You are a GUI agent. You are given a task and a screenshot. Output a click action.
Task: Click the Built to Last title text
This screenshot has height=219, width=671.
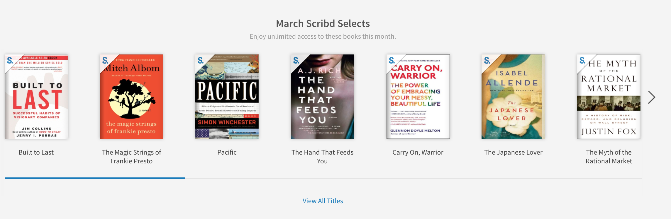click(x=36, y=152)
